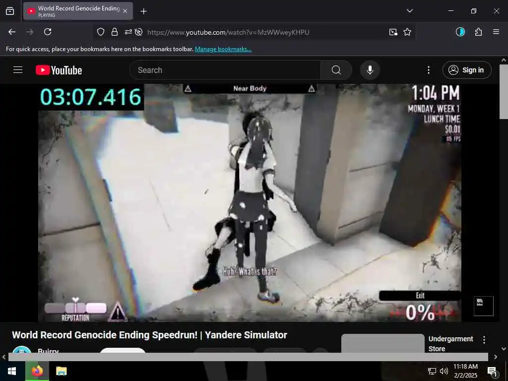Image resolution: width=508 pixels, height=381 pixels.
Task: Open the Manage bookmarks link
Action: click(x=223, y=49)
